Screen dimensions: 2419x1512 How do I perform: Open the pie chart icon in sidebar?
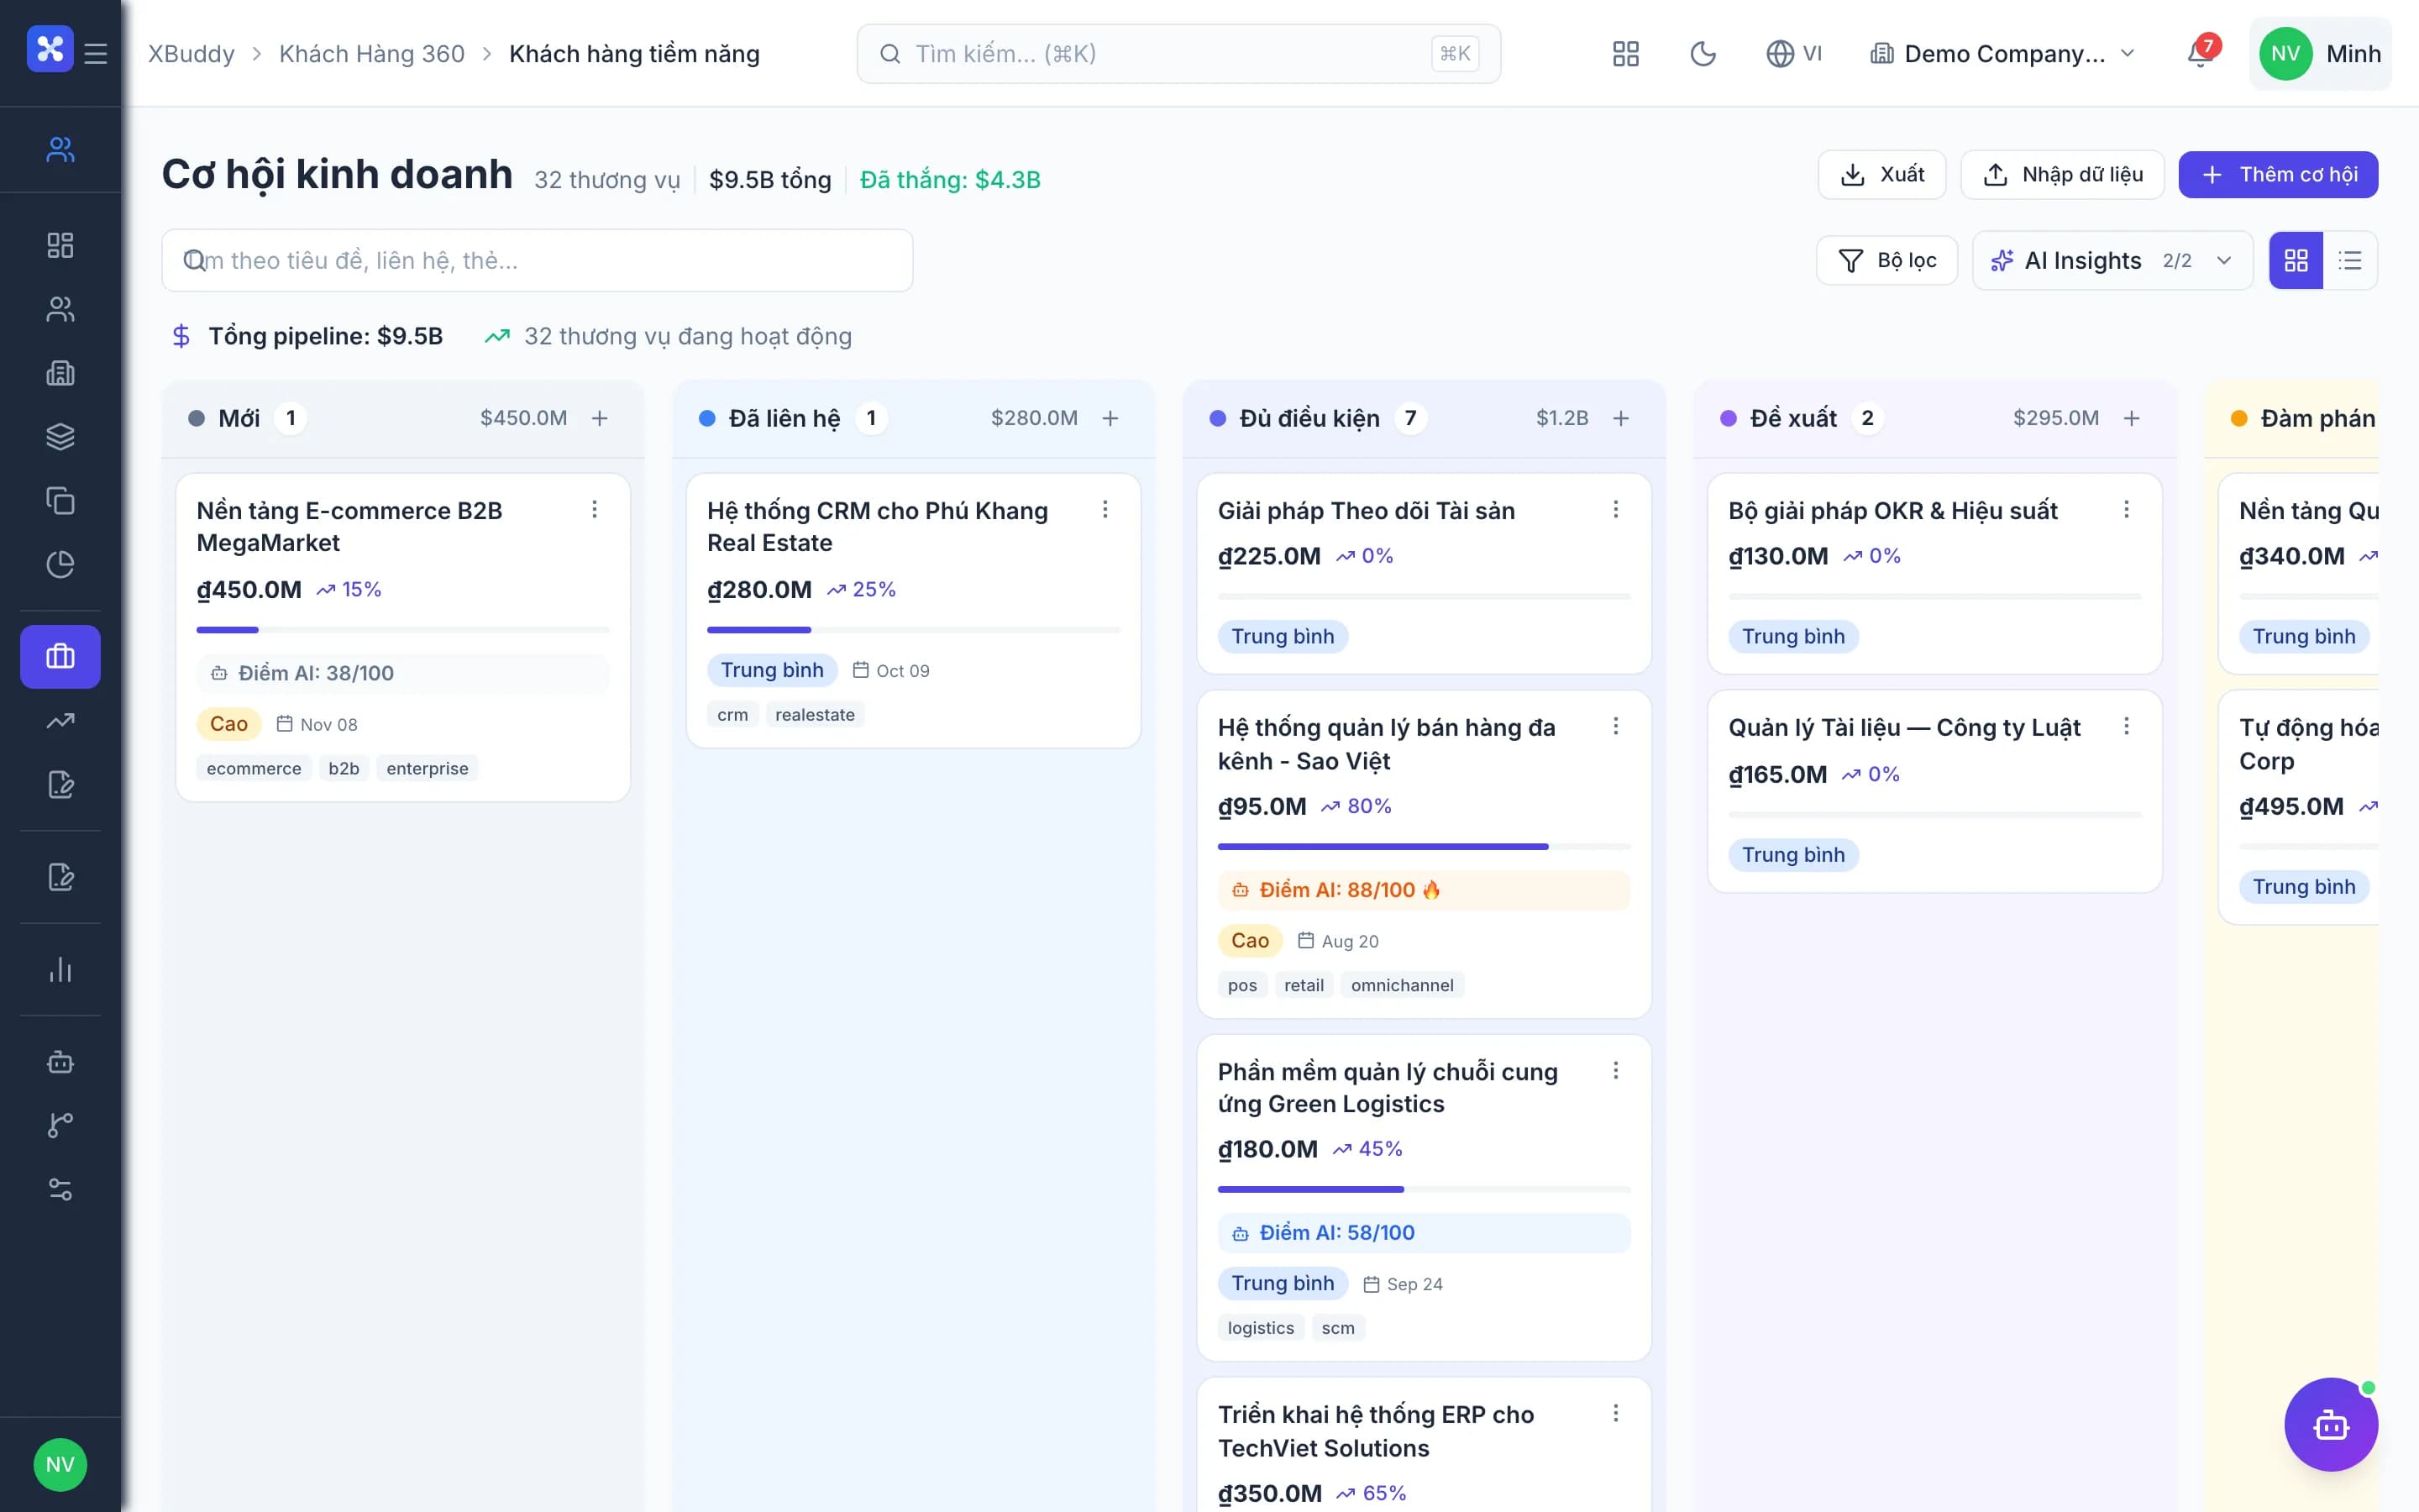click(60, 564)
